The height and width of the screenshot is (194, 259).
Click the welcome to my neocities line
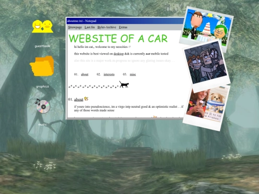pyautogui.click(x=103, y=47)
